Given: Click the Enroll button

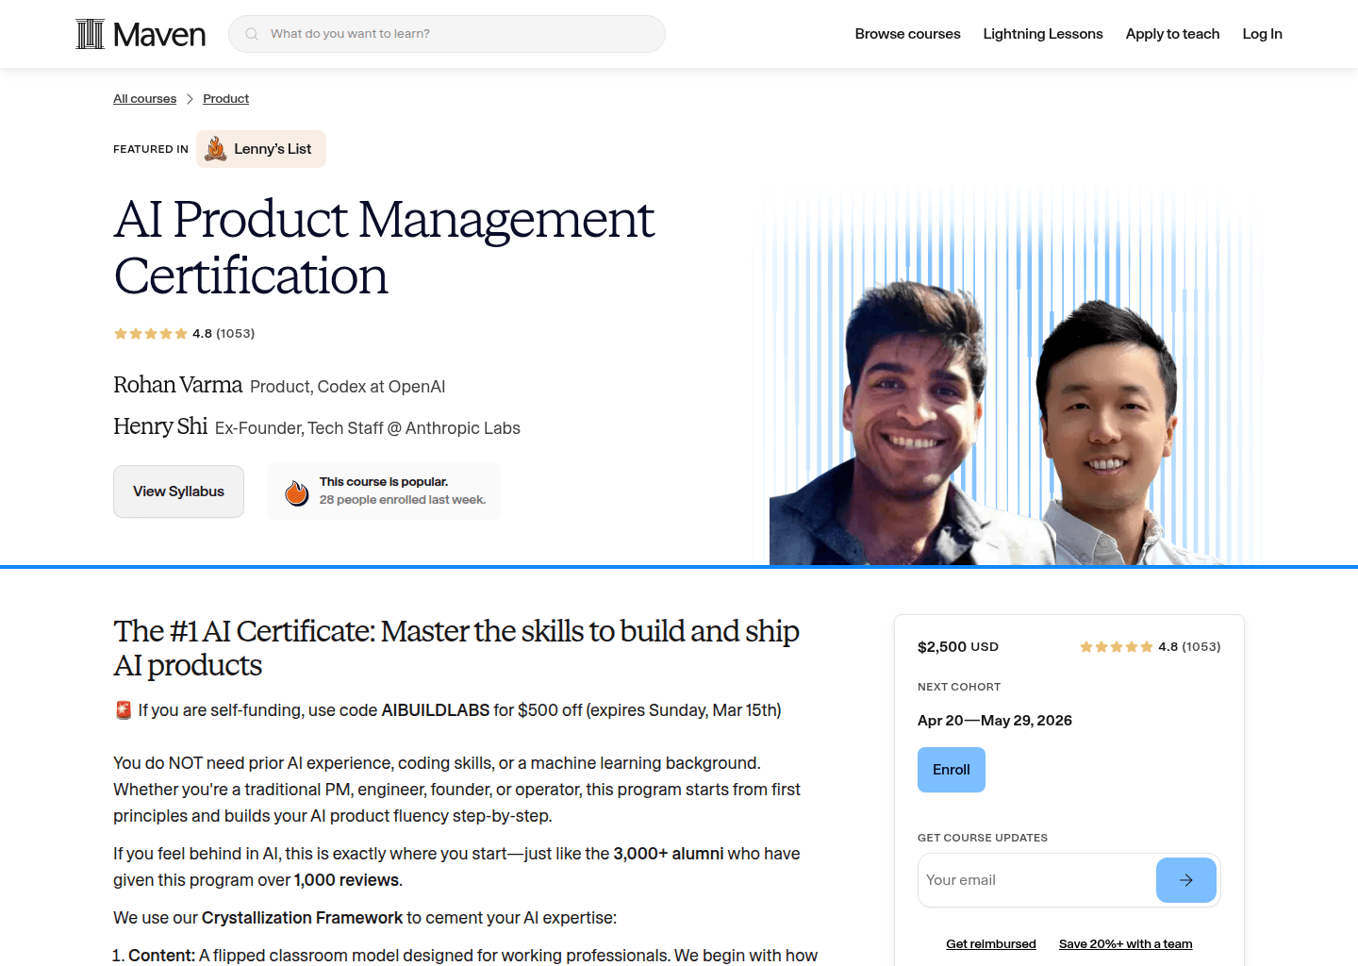Looking at the screenshot, I should [x=951, y=769].
